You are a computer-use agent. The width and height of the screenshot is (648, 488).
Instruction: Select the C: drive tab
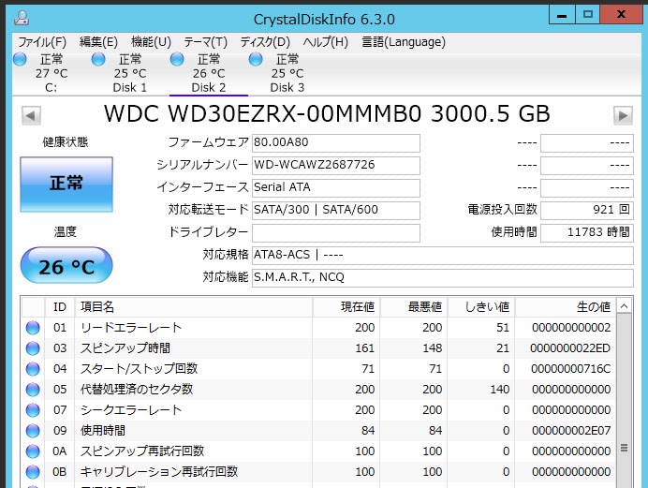(x=52, y=73)
